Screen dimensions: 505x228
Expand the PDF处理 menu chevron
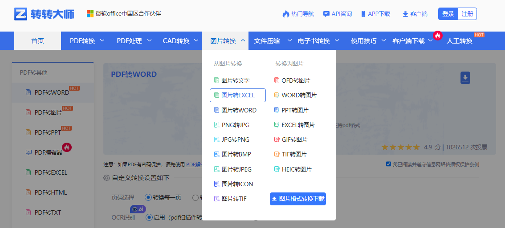pos(150,40)
